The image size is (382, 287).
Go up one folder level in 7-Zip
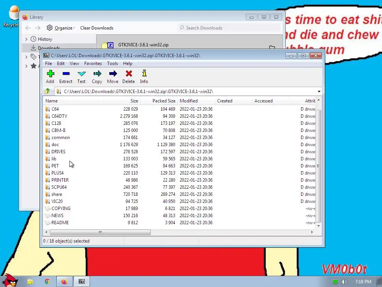(x=47, y=91)
